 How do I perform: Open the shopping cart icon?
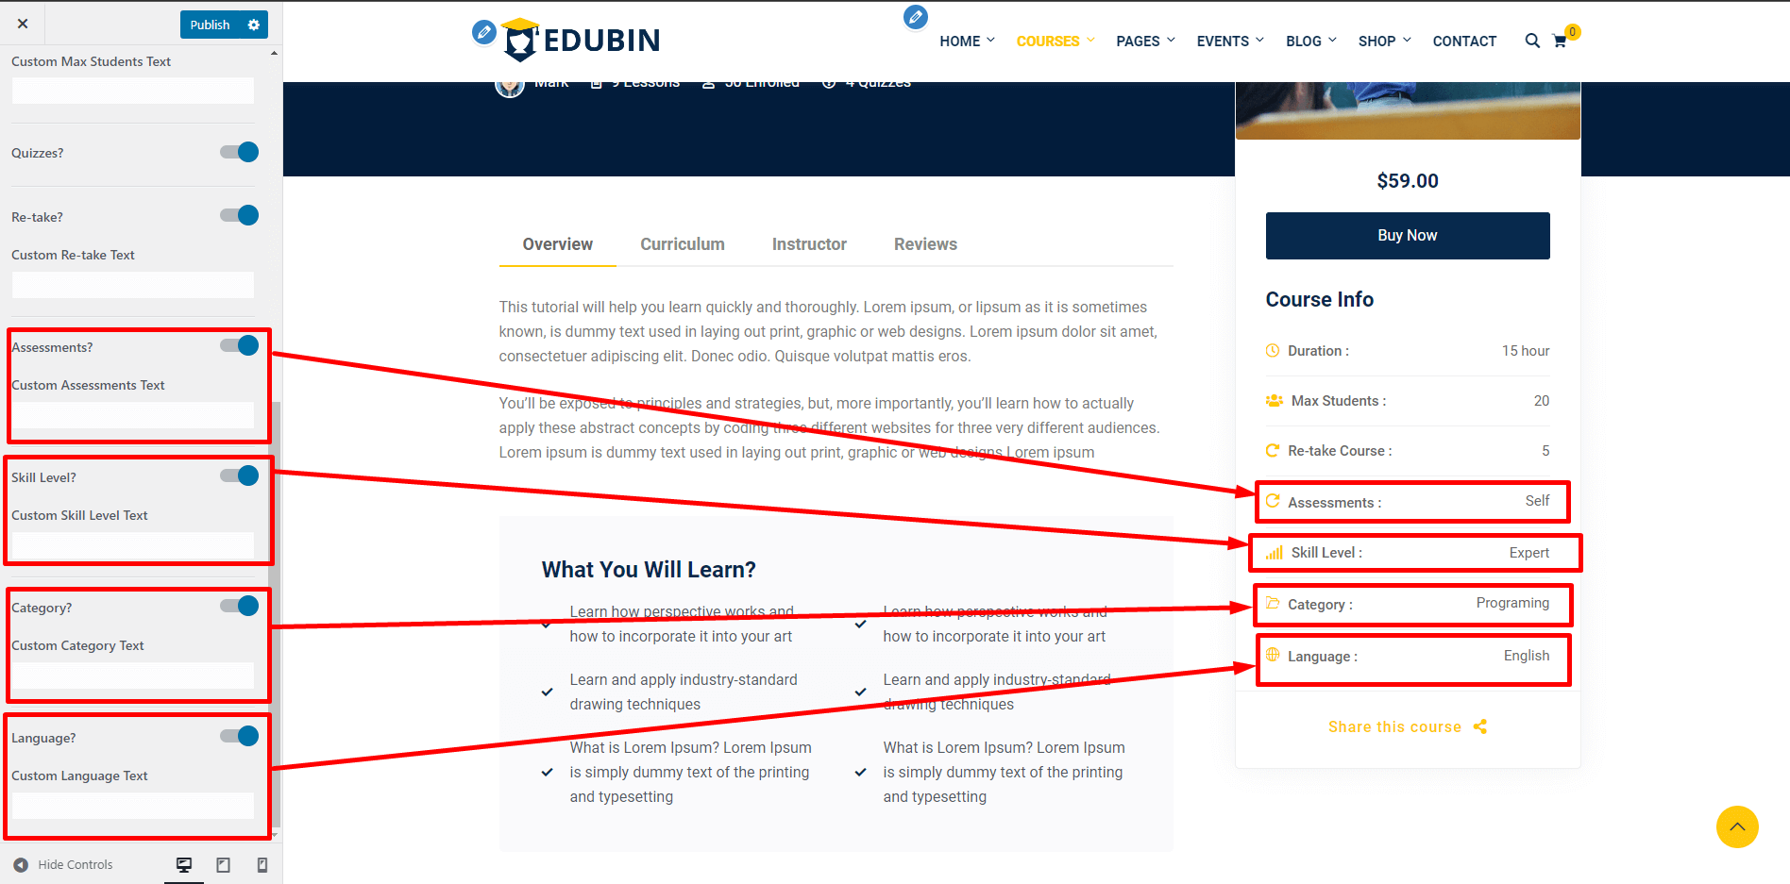click(1560, 41)
